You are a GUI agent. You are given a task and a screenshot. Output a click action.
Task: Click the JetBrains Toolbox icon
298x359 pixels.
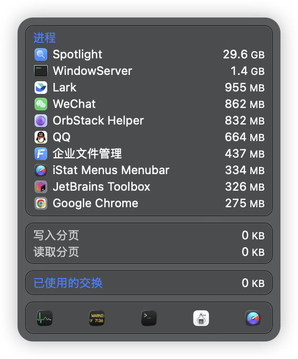coord(41,187)
